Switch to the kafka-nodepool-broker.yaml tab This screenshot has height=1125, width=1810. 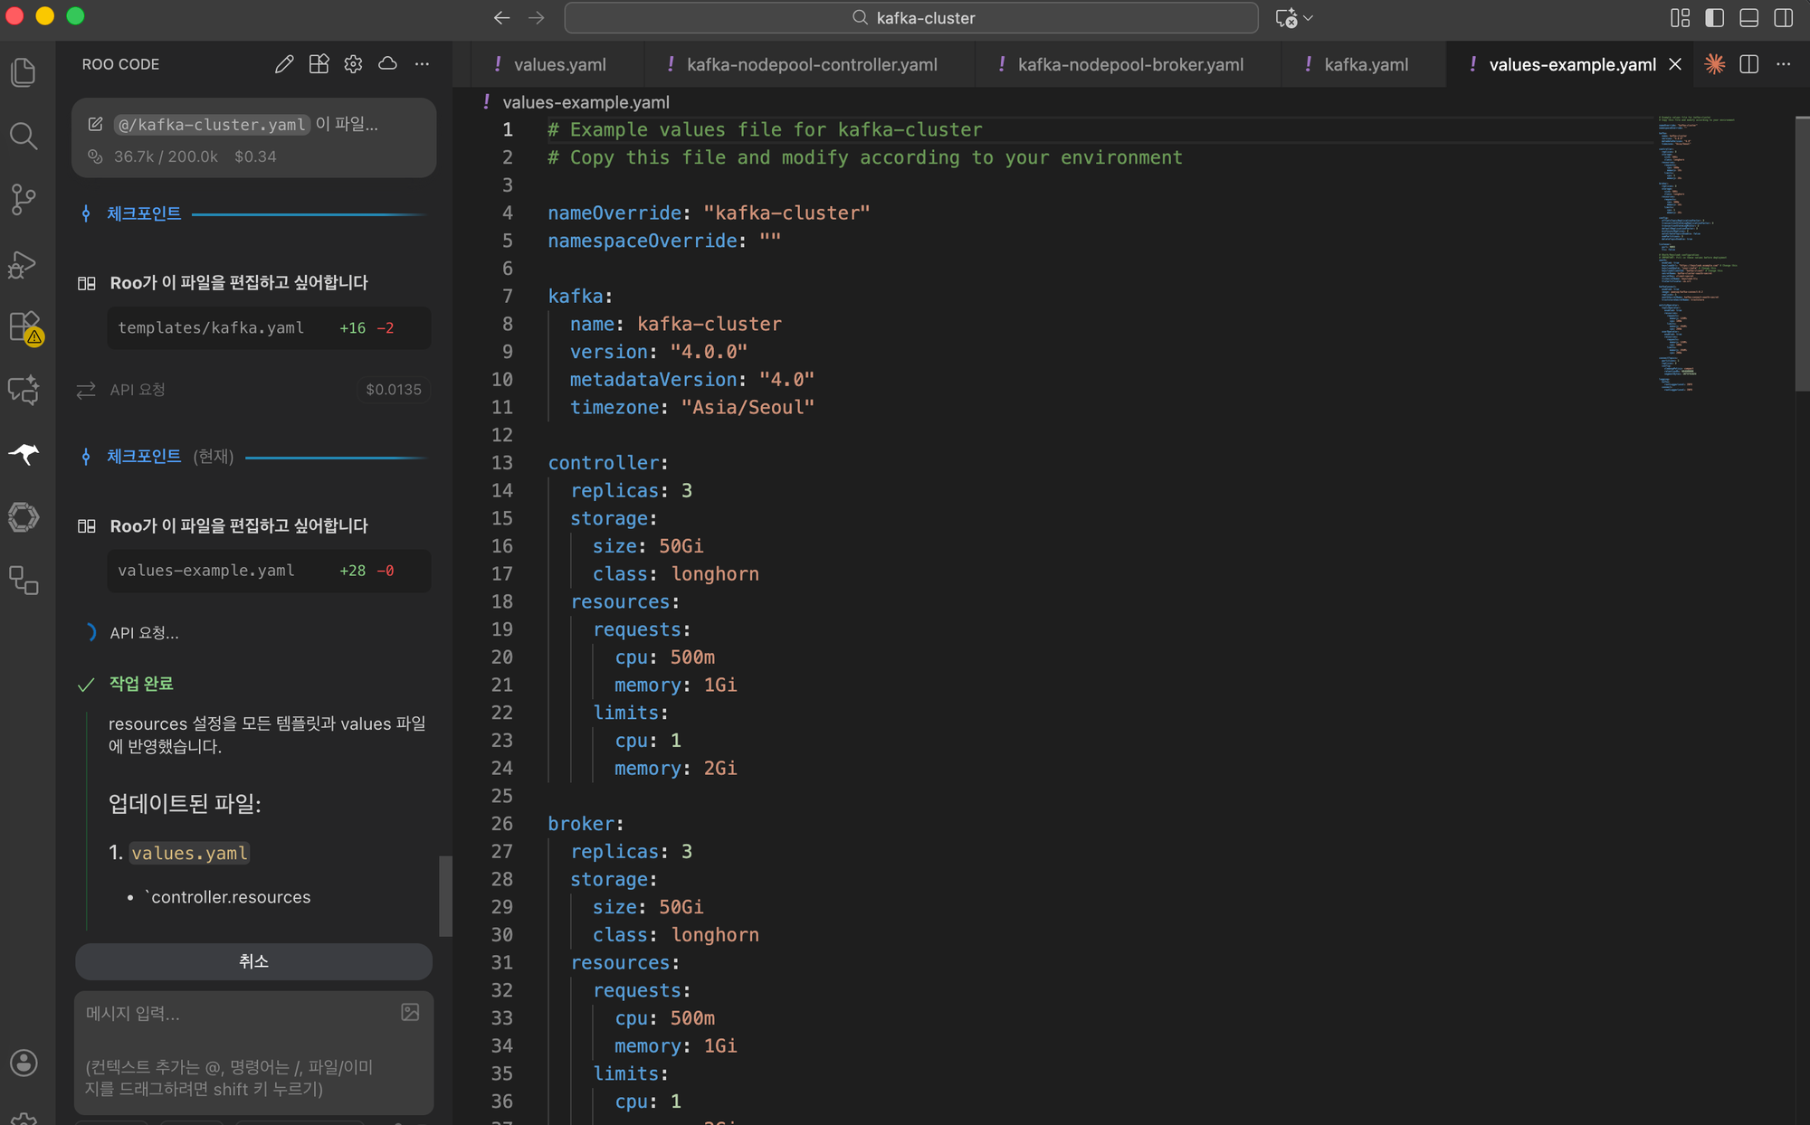[1129, 64]
